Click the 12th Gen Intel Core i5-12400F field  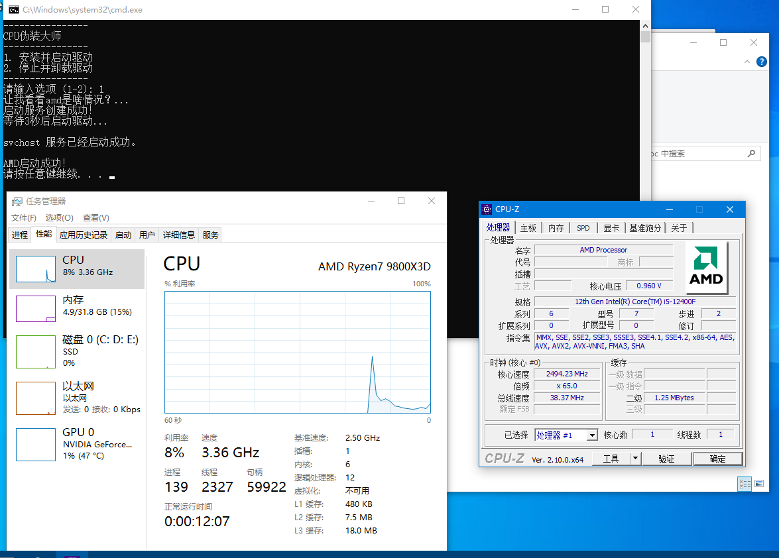click(635, 302)
